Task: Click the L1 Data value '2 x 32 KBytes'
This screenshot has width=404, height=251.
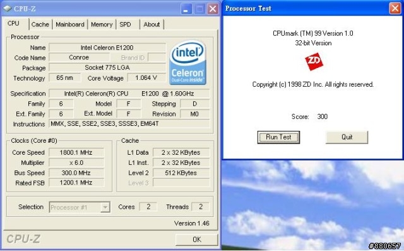Action: click(x=181, y=152)
